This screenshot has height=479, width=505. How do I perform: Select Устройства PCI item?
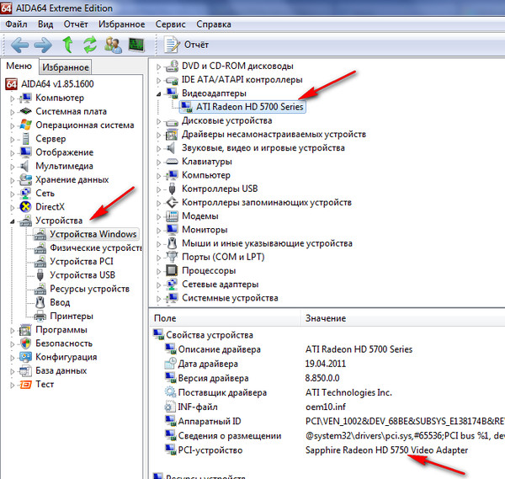pyautogui.click(x=82, y=261)
